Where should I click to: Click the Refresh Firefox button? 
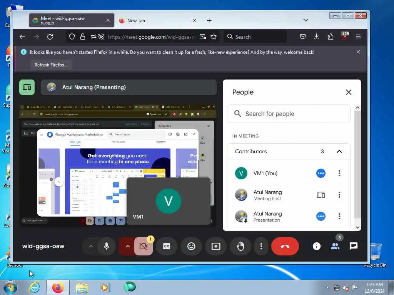click(x=51, y=65)
